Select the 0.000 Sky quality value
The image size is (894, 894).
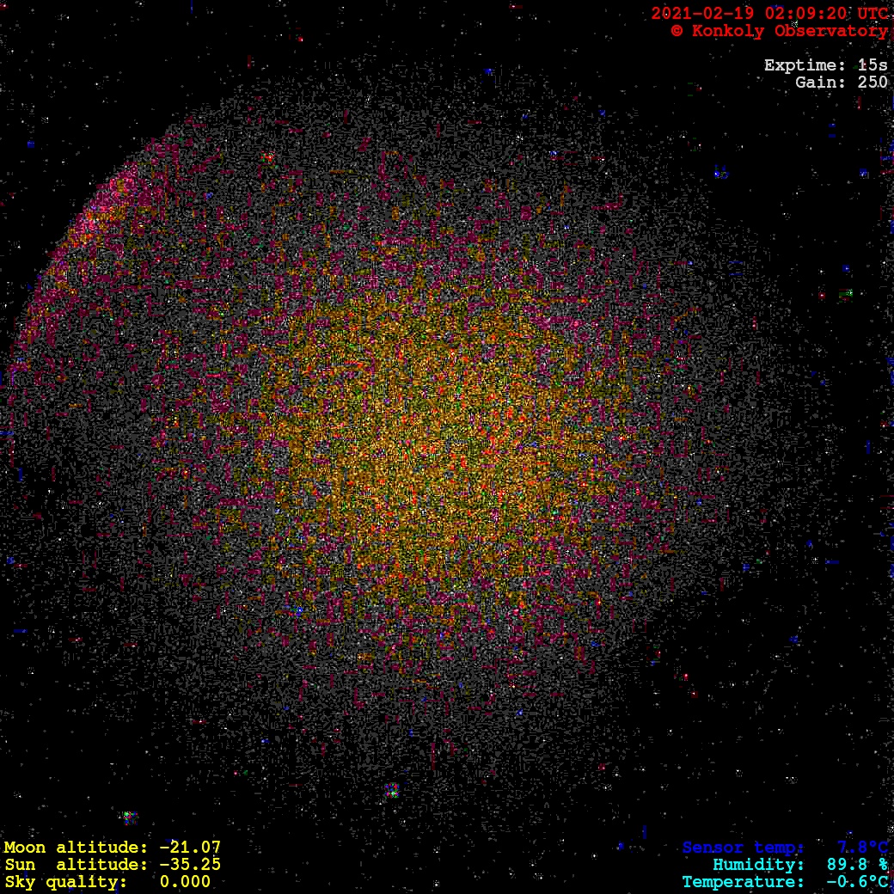185,882
